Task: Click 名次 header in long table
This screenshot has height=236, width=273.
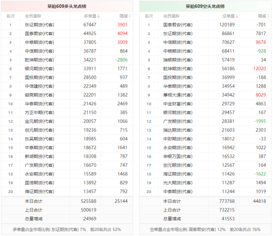Action: (10, 16)
